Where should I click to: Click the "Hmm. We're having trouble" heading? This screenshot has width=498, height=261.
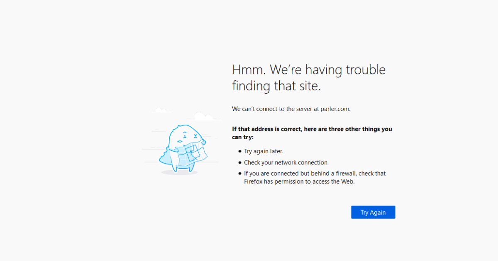pos(309,70)
